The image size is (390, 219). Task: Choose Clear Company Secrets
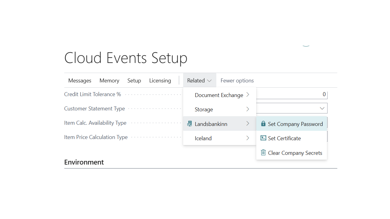(x=292, y=153)
